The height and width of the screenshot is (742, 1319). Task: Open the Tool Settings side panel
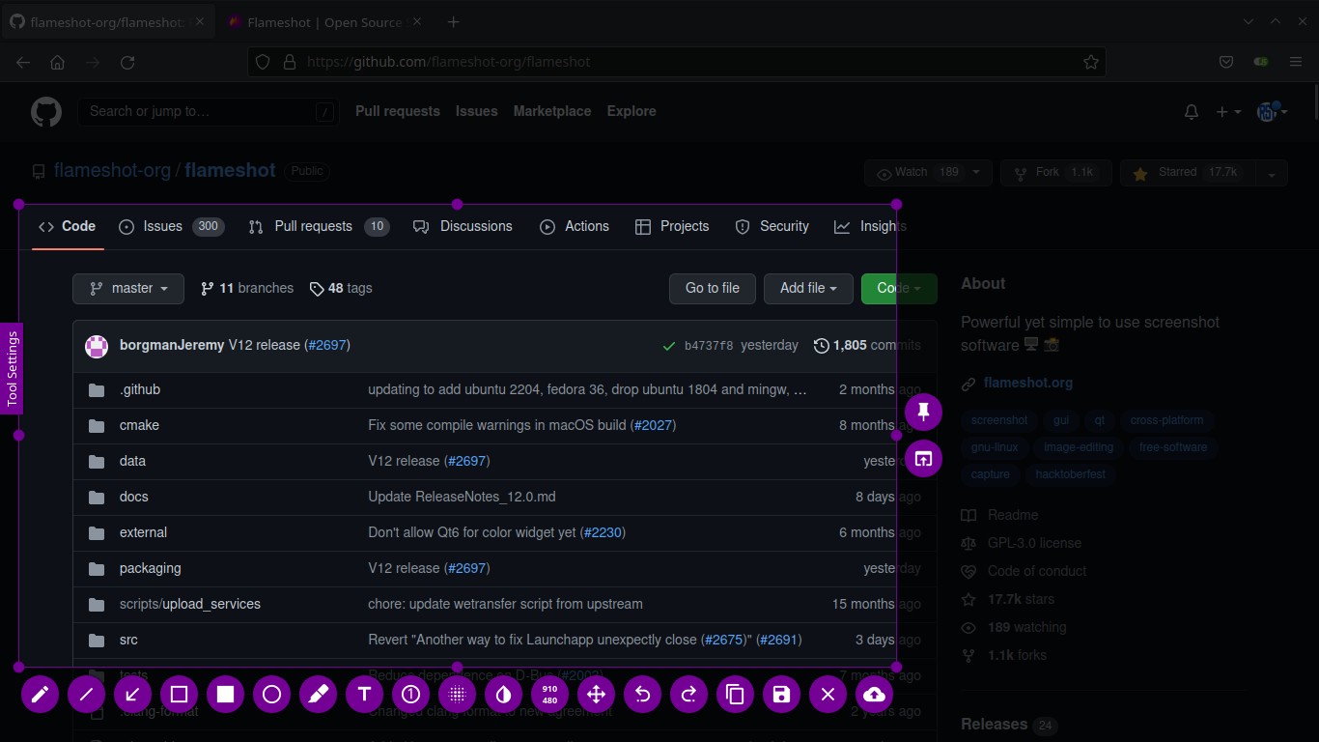[x=12, y=368]
